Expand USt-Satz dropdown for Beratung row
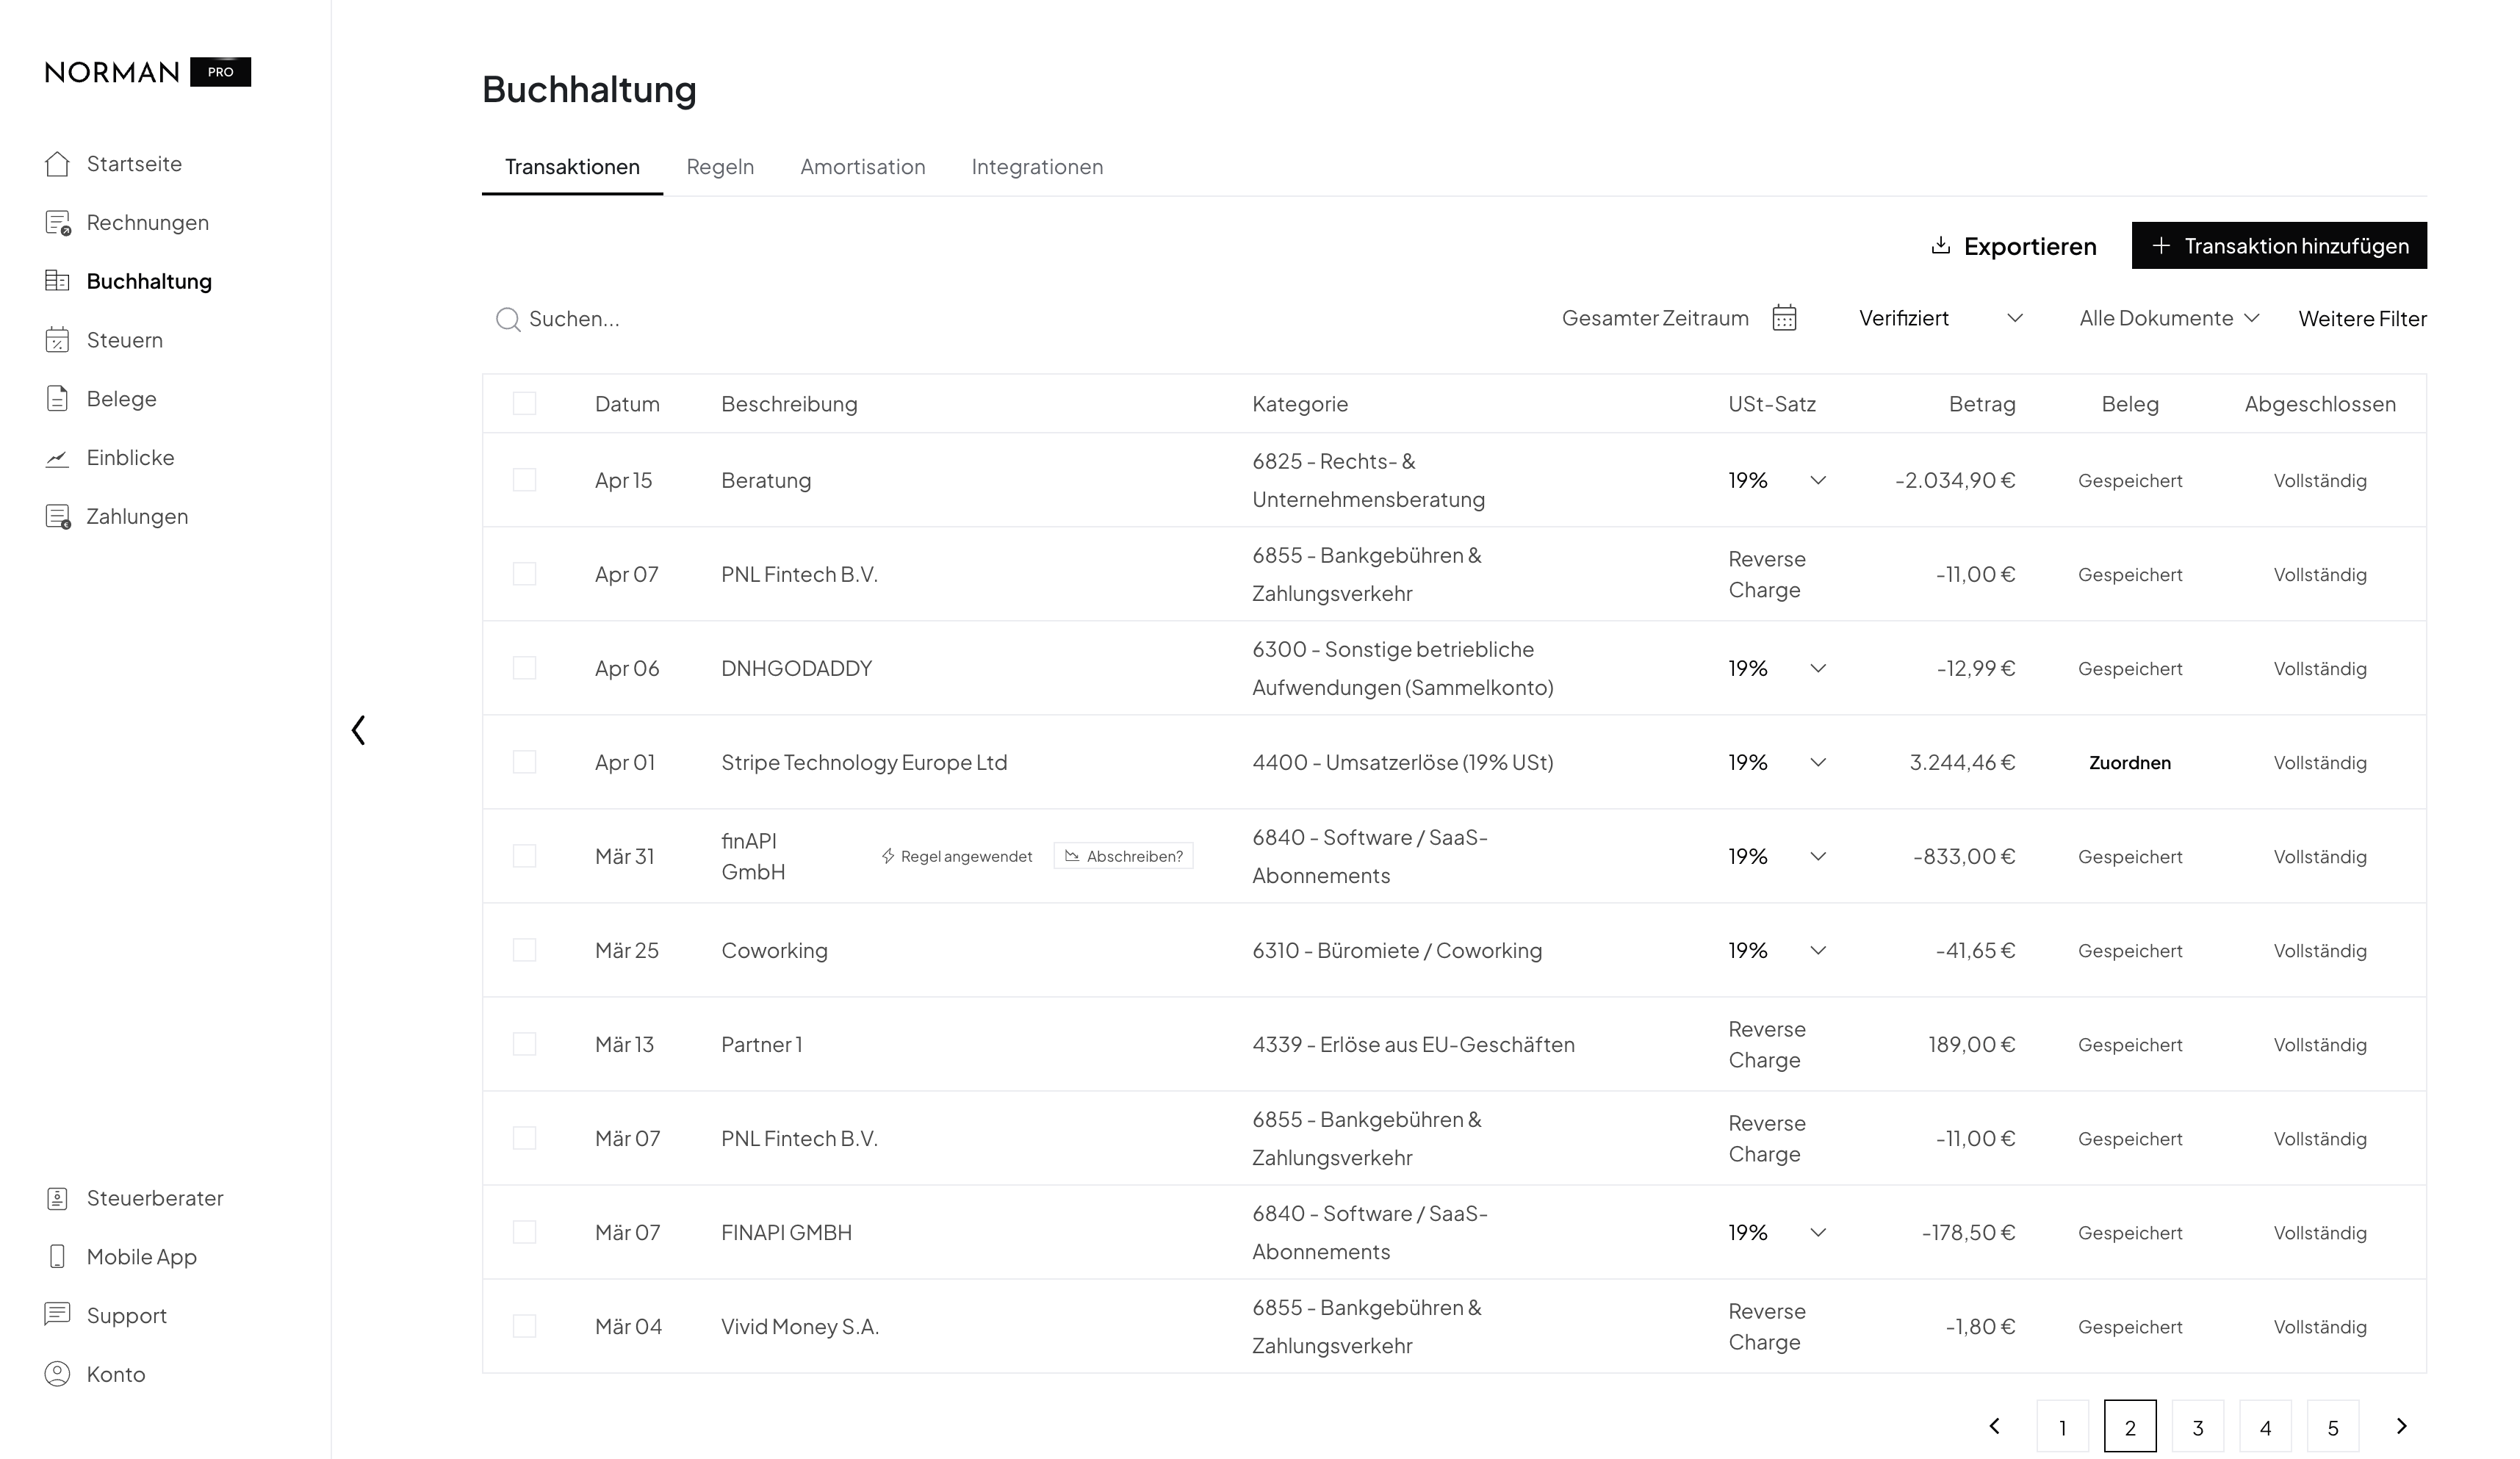 point(1818,481)
